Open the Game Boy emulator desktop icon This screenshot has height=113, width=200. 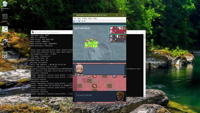point(5,55)
